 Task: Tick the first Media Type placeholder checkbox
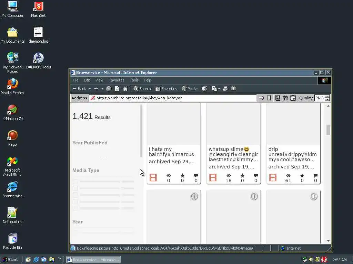click(75, 181)
